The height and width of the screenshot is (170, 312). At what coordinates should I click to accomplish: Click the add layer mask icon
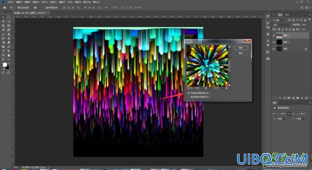(289, 98)
